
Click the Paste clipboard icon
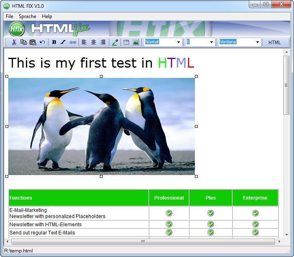pyautogui.click(x=33, y=42)
